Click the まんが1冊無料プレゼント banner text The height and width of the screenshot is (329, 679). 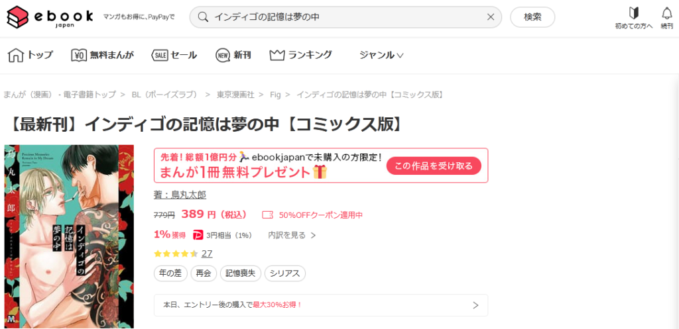(x=235, y=173)
